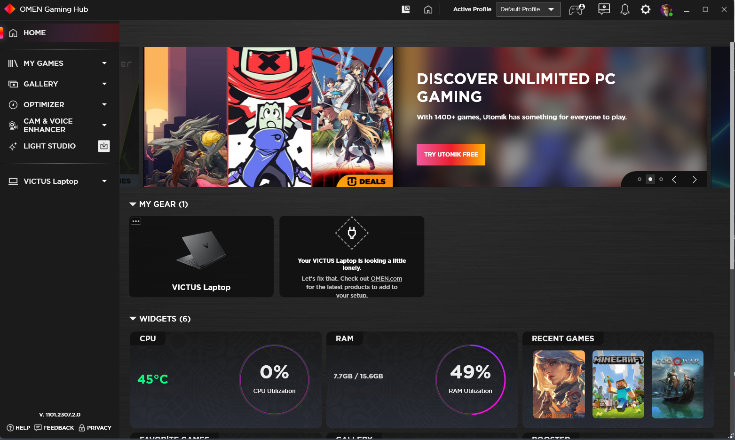Click the RAM Utilization gauge
Image resolution: width=735 pixels, height=440 pixels.
pos(471,380)
